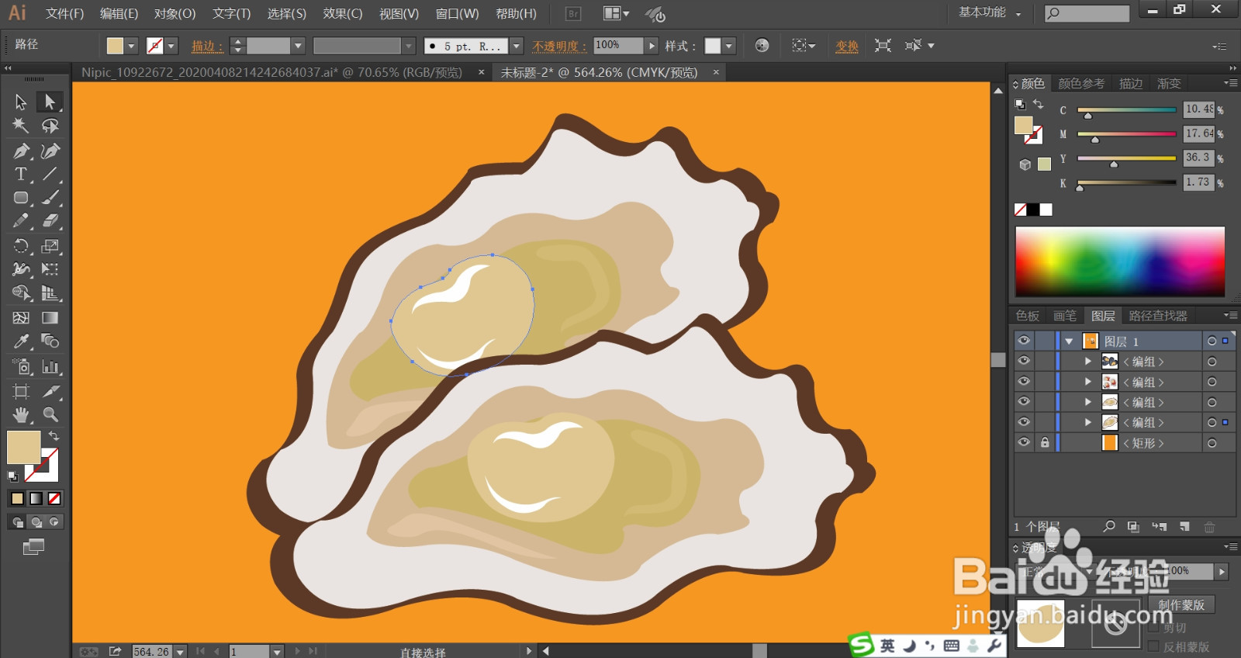Click the 制作蒙版 button
This screenshot has width=1241, height=658.
[x=1181, y=604]
